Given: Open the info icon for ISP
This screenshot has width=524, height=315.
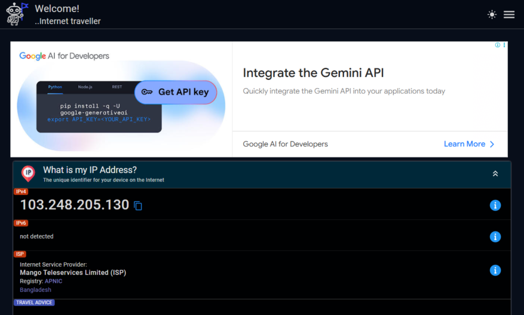Looking at the screenshot, I should point(495,270).
